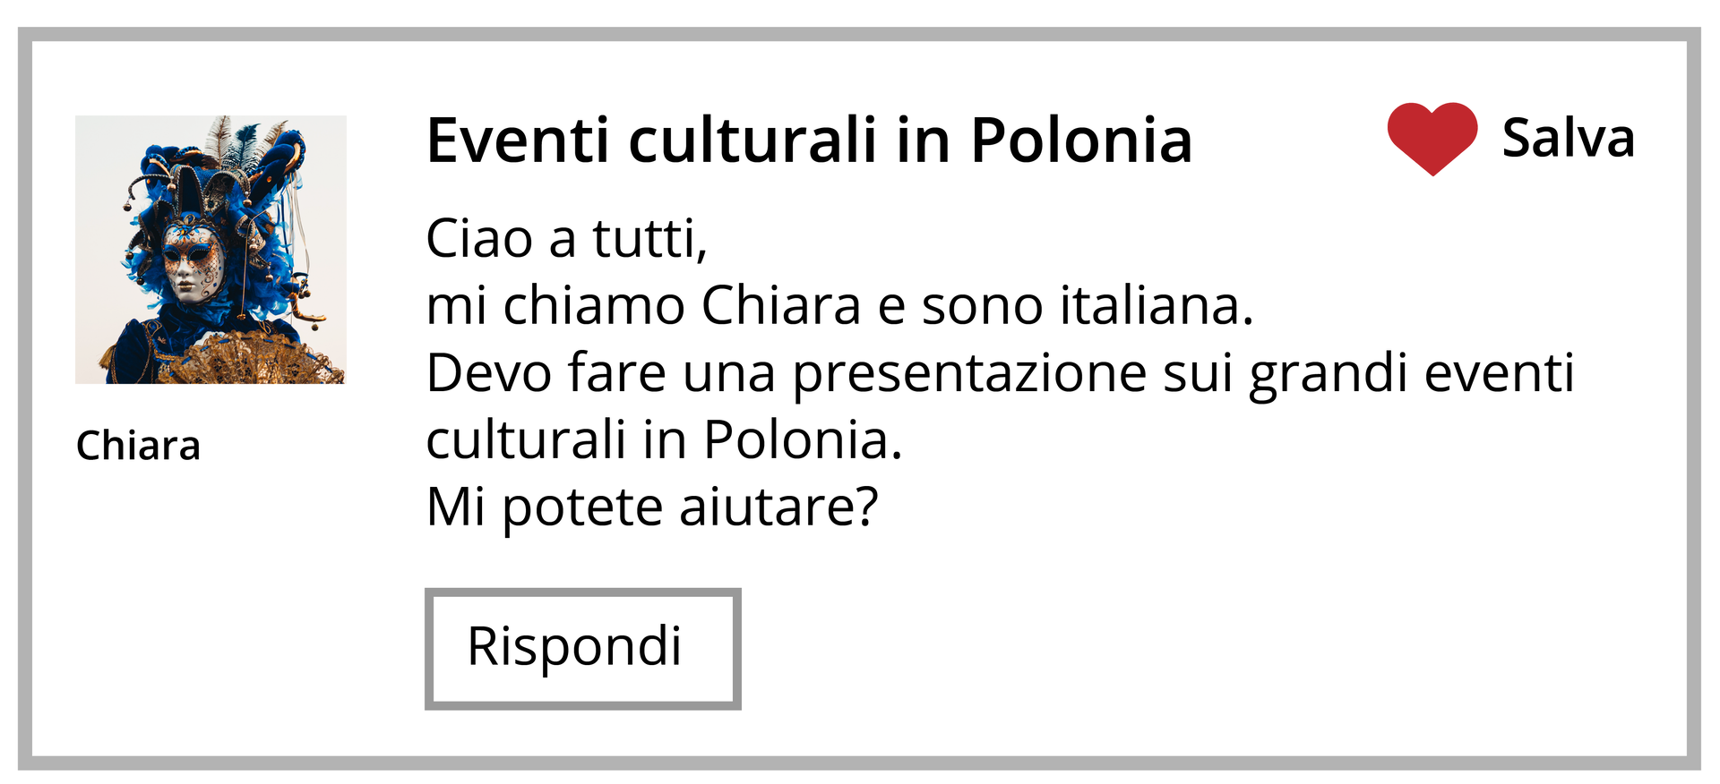Viewport: 1720px width, 784px height.
Task: Click the red heart icon
Action: pos(1432,137)
